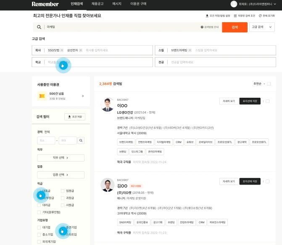Screen dimensions: 282x245
Task: Select the 이OO candidate checkbox
Action: pyautogui.click(x=268, y=101)
